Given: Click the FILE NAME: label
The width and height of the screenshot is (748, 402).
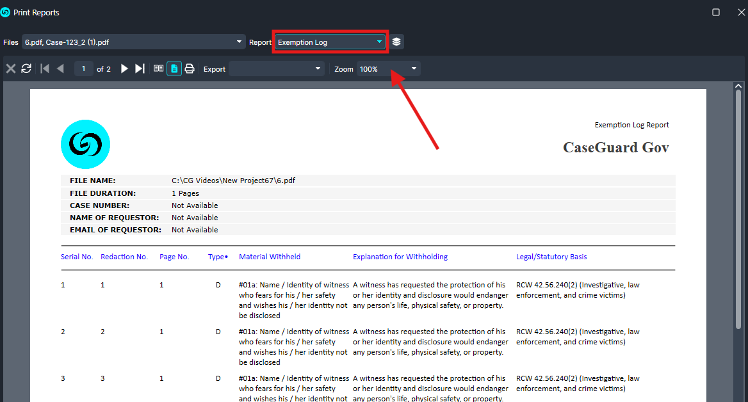Looking at the screenshot, I should (93, 181).
